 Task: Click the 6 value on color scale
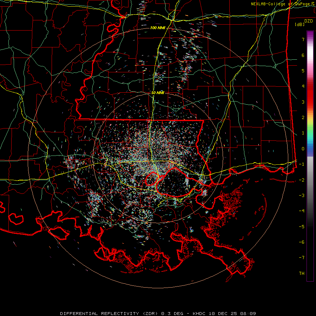coord(303,55)
